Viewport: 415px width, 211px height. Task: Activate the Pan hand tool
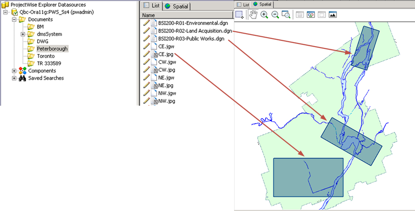[x=253, y=15]
